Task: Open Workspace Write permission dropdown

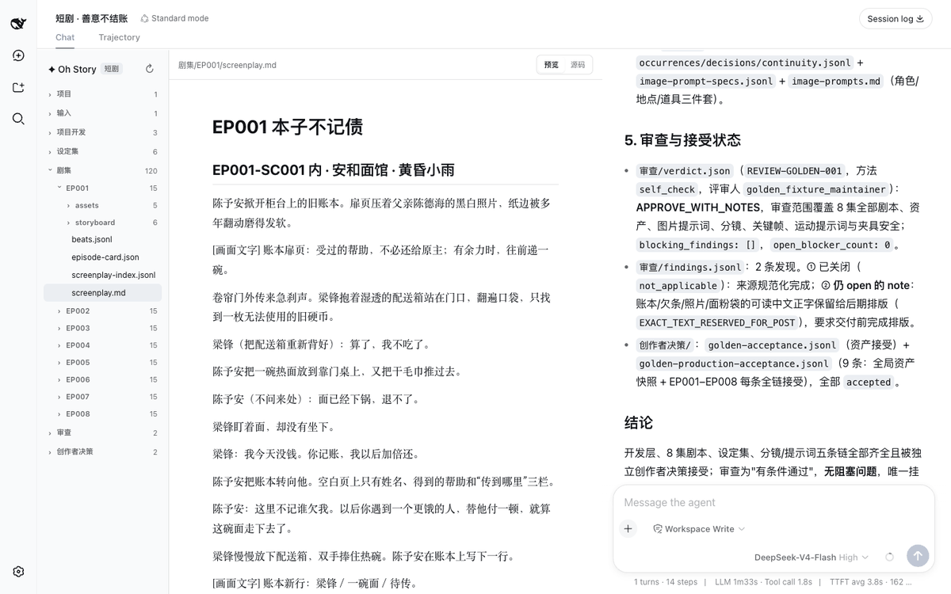Action: [699, 528]
